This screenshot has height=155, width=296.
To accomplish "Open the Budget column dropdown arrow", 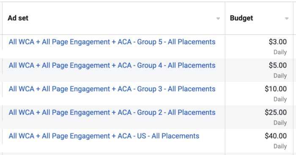I will (x=287, y=19).
